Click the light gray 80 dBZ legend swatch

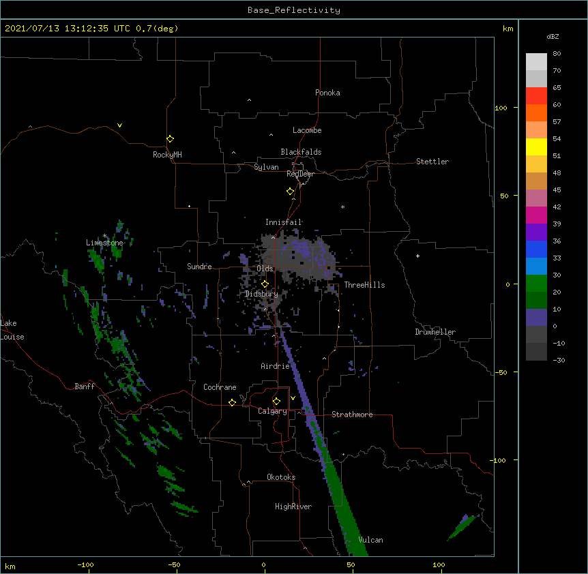pyautogui.click(x=536, y=61)
